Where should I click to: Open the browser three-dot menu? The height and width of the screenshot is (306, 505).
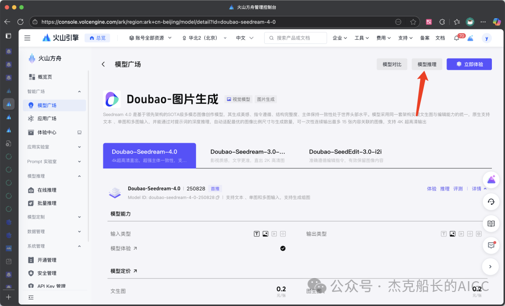[x=483, y=22]
